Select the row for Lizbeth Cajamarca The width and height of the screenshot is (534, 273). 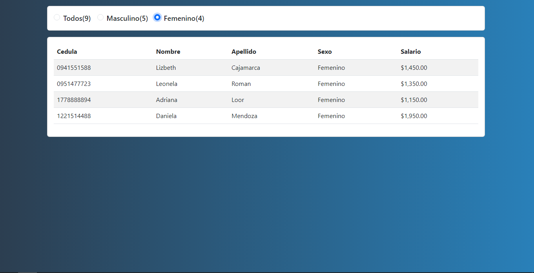(266, 67)
